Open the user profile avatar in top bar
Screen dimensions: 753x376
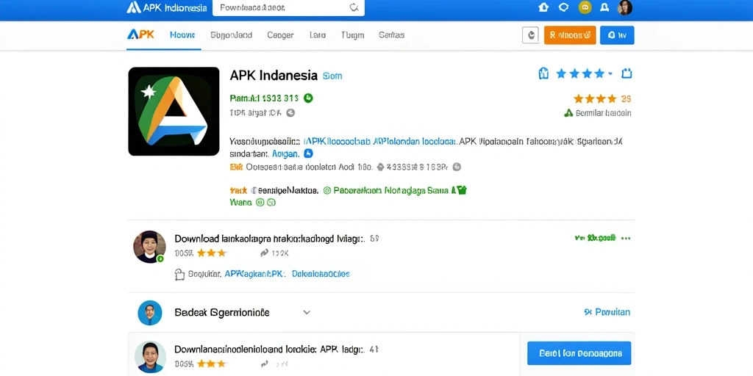625,7
